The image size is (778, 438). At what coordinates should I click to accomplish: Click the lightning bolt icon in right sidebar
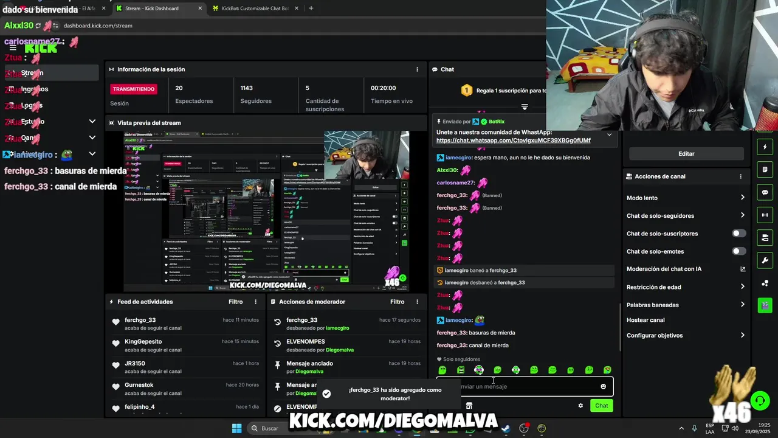(x=765, y=147)
